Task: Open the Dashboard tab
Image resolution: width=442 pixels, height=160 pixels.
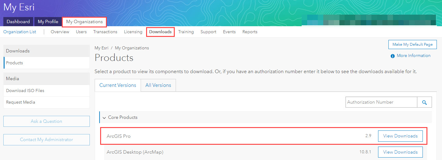Action: 18,22
